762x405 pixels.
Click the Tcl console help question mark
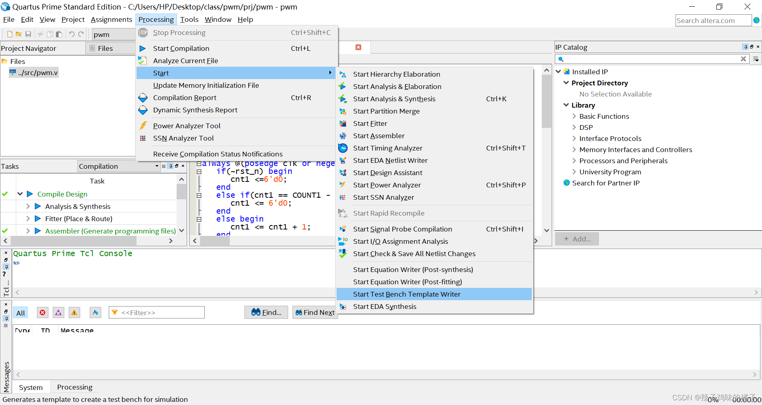click(x=4, y=274)
